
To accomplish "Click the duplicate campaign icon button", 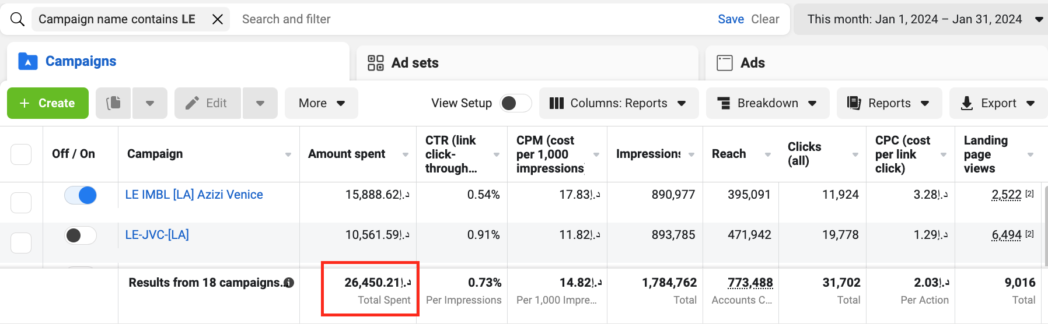I will click(113, 103).
